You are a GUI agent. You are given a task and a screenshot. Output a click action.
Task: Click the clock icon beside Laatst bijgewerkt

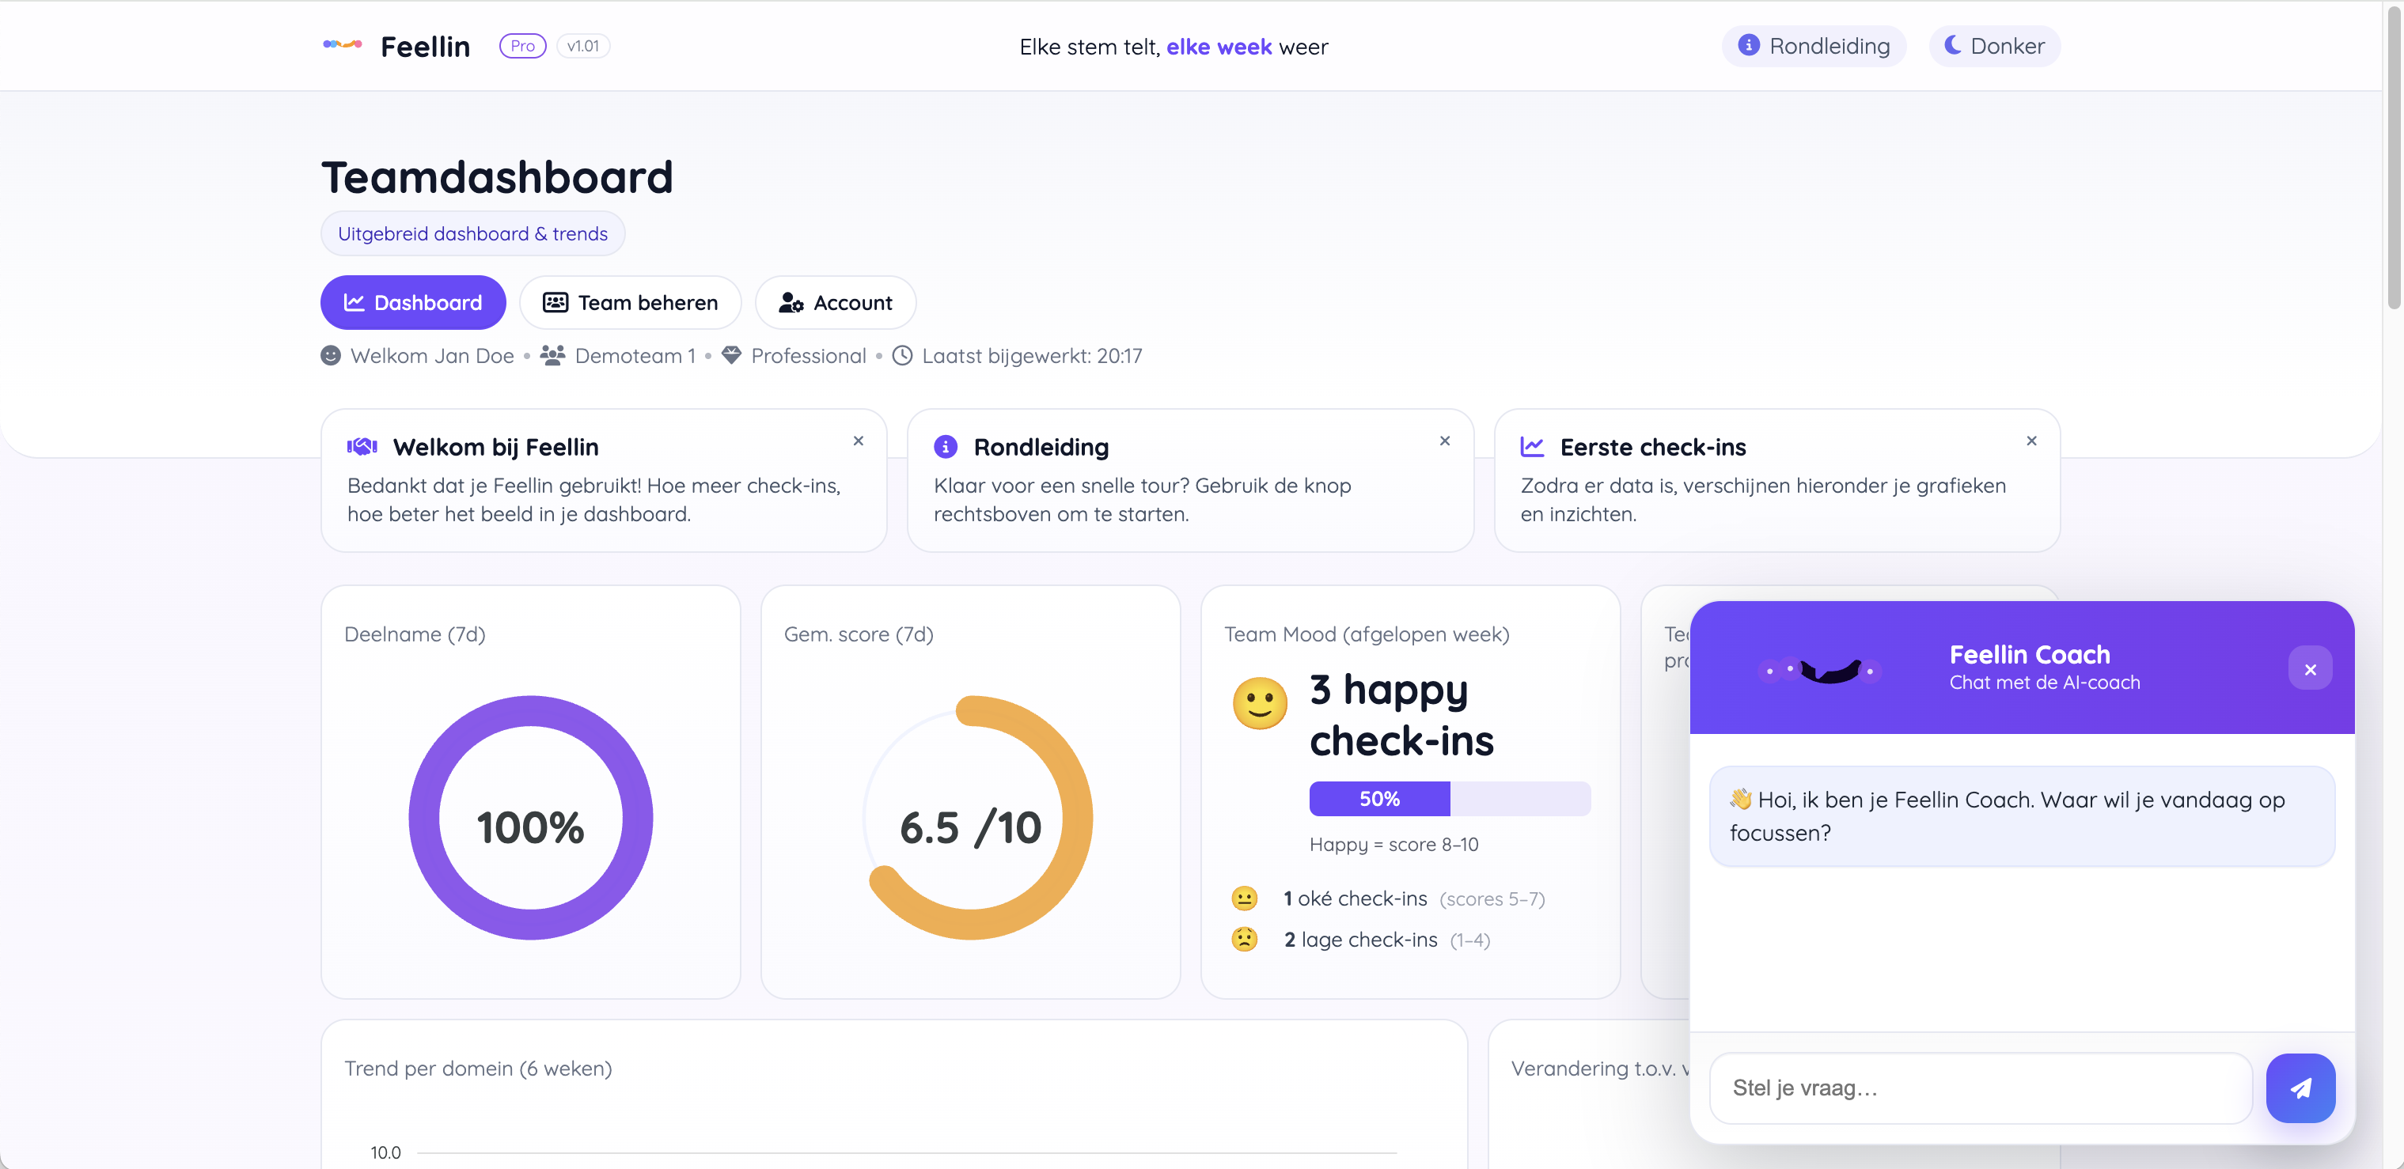tap(902, 355)
